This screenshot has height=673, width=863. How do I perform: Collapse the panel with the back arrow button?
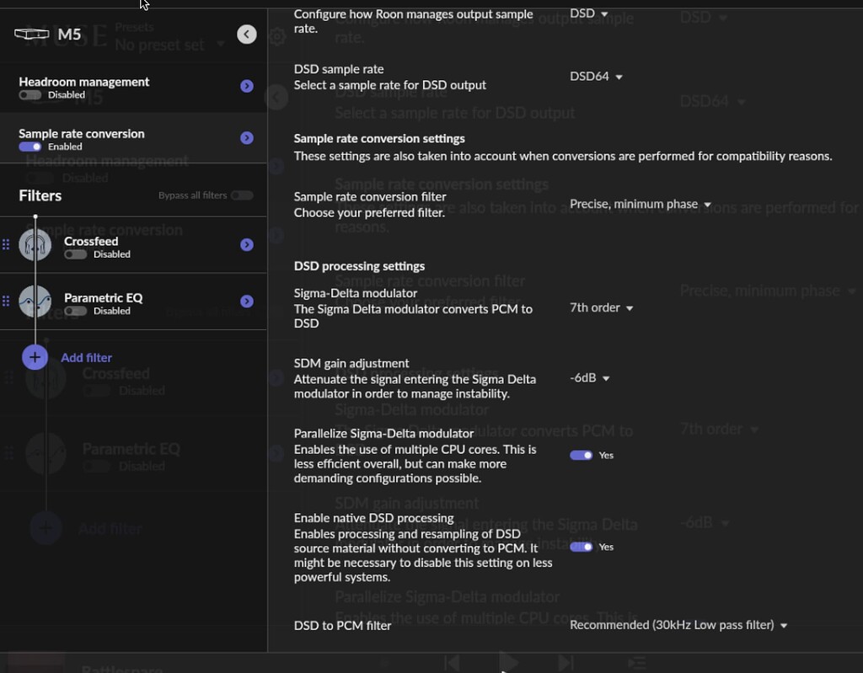(x=246, y=34)
